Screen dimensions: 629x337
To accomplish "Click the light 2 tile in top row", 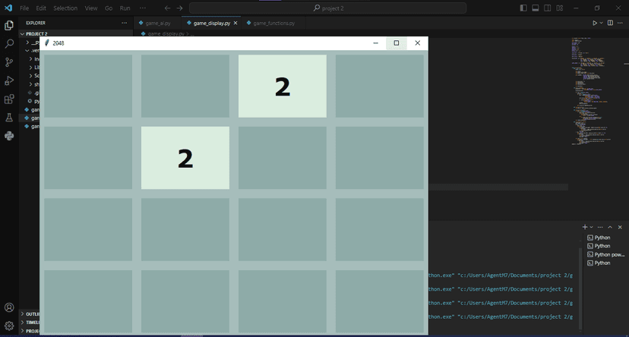I will (282, 87).
